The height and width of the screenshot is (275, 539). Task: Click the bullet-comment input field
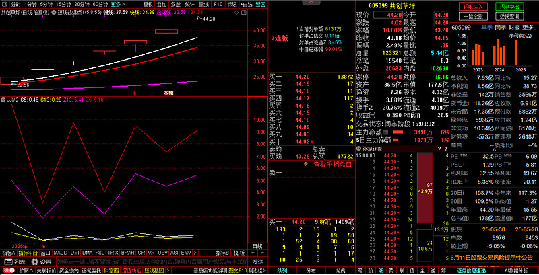pyautogui.click(x=152, y=262)
